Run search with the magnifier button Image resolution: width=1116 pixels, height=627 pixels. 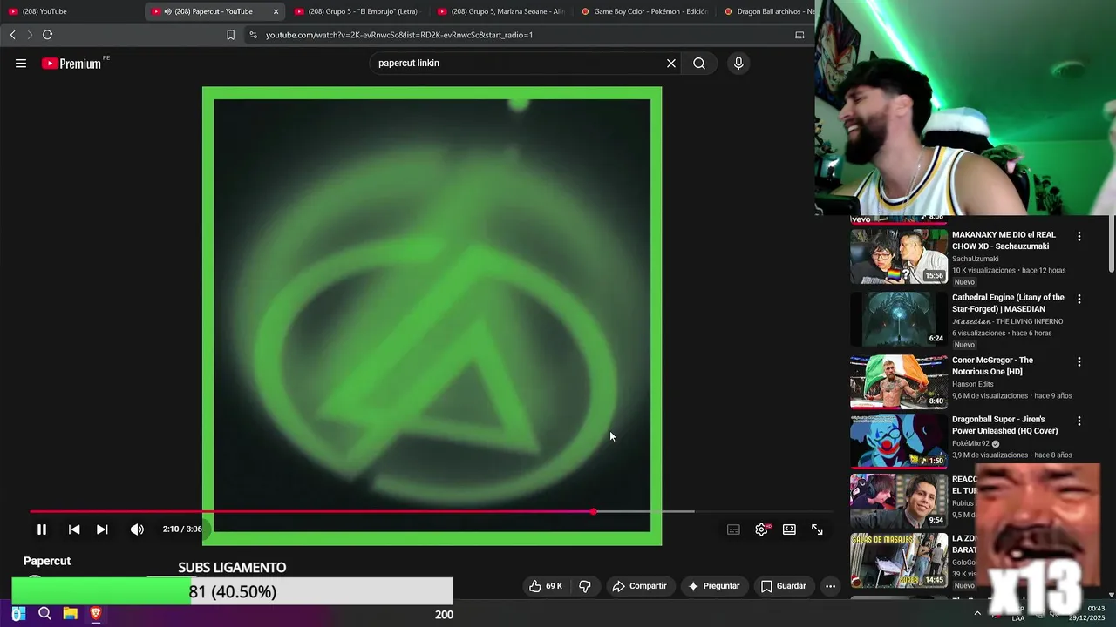coord(699,64)
